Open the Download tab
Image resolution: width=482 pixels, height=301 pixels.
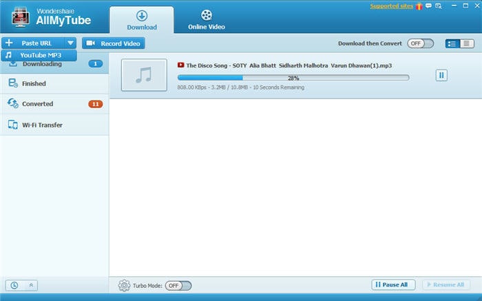point(142,20)
